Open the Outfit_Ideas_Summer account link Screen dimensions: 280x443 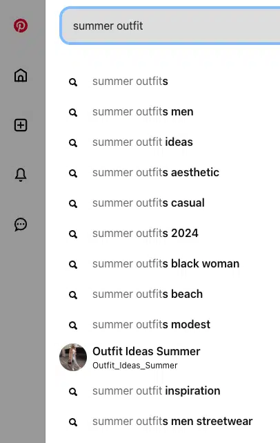coord(135,366)
